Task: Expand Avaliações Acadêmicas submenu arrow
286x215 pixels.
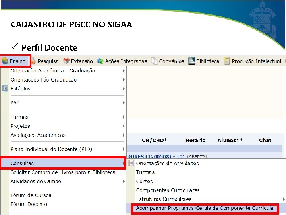Action: 124,135
